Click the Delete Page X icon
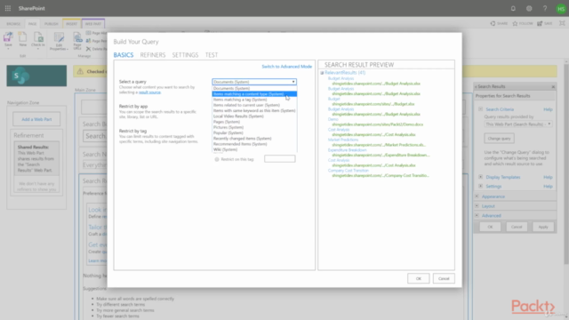 (x=88, y=49)
